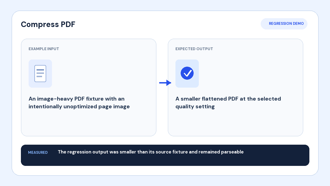The image size is (330, 186).
Task: Click the light blue tile behind checkmark
Action: pyautogui.click(x=187, y=74)
